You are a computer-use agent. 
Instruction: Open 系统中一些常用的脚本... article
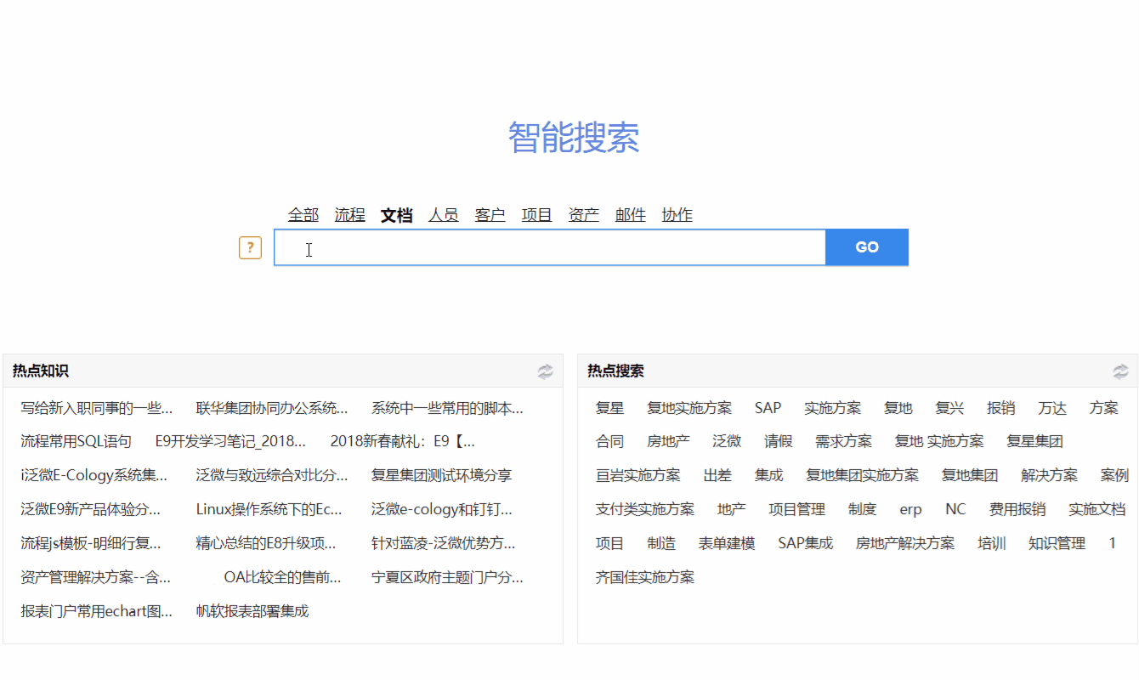tap(447, 408)
